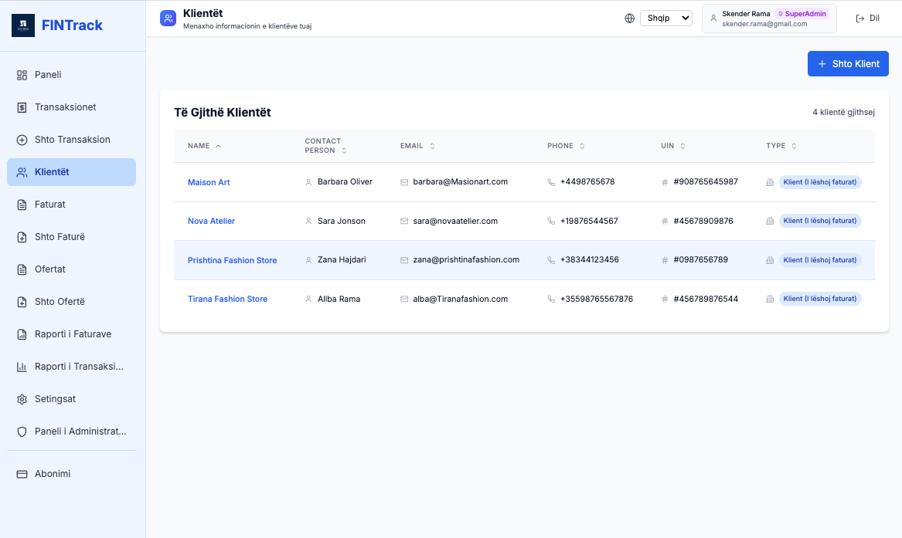
Task: Open Raporti i Faturave menu item
Action: pos(73,334)
